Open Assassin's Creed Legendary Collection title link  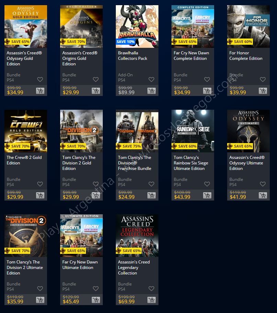click(x=134, y=268)
